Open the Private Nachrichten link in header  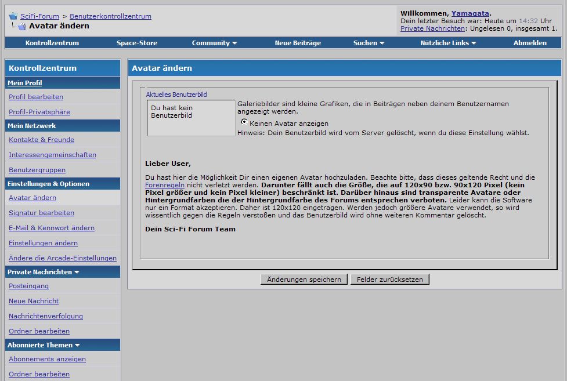[432, 28]
